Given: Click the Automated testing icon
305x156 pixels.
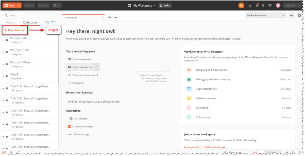Looking at the screenshot, I should coord(189,89).
